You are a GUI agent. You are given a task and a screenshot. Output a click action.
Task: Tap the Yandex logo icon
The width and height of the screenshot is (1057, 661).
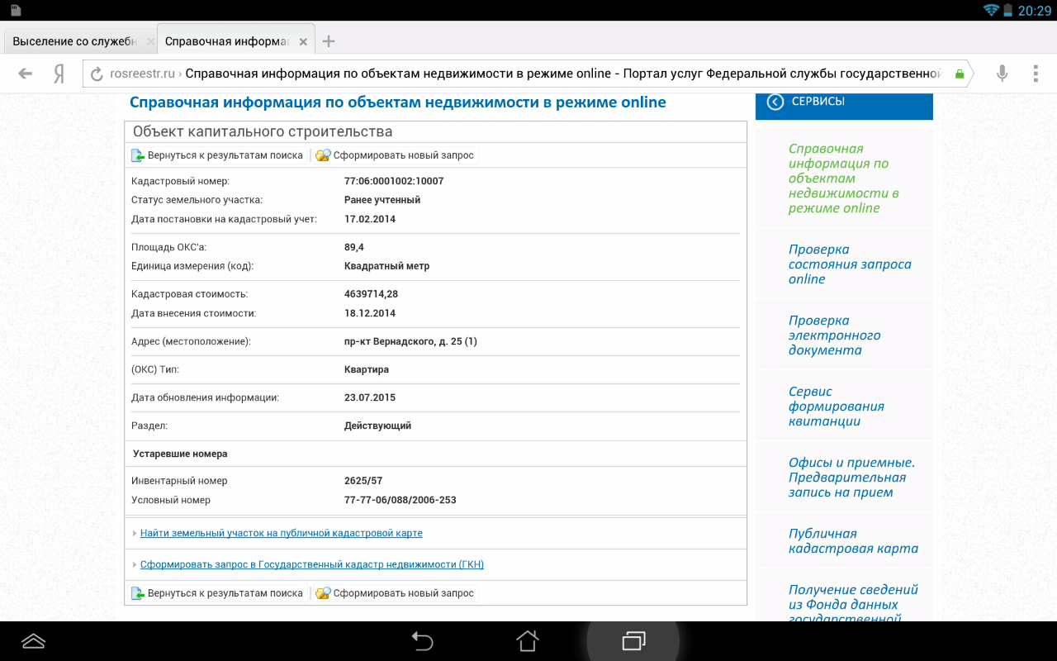coord(59,74)
